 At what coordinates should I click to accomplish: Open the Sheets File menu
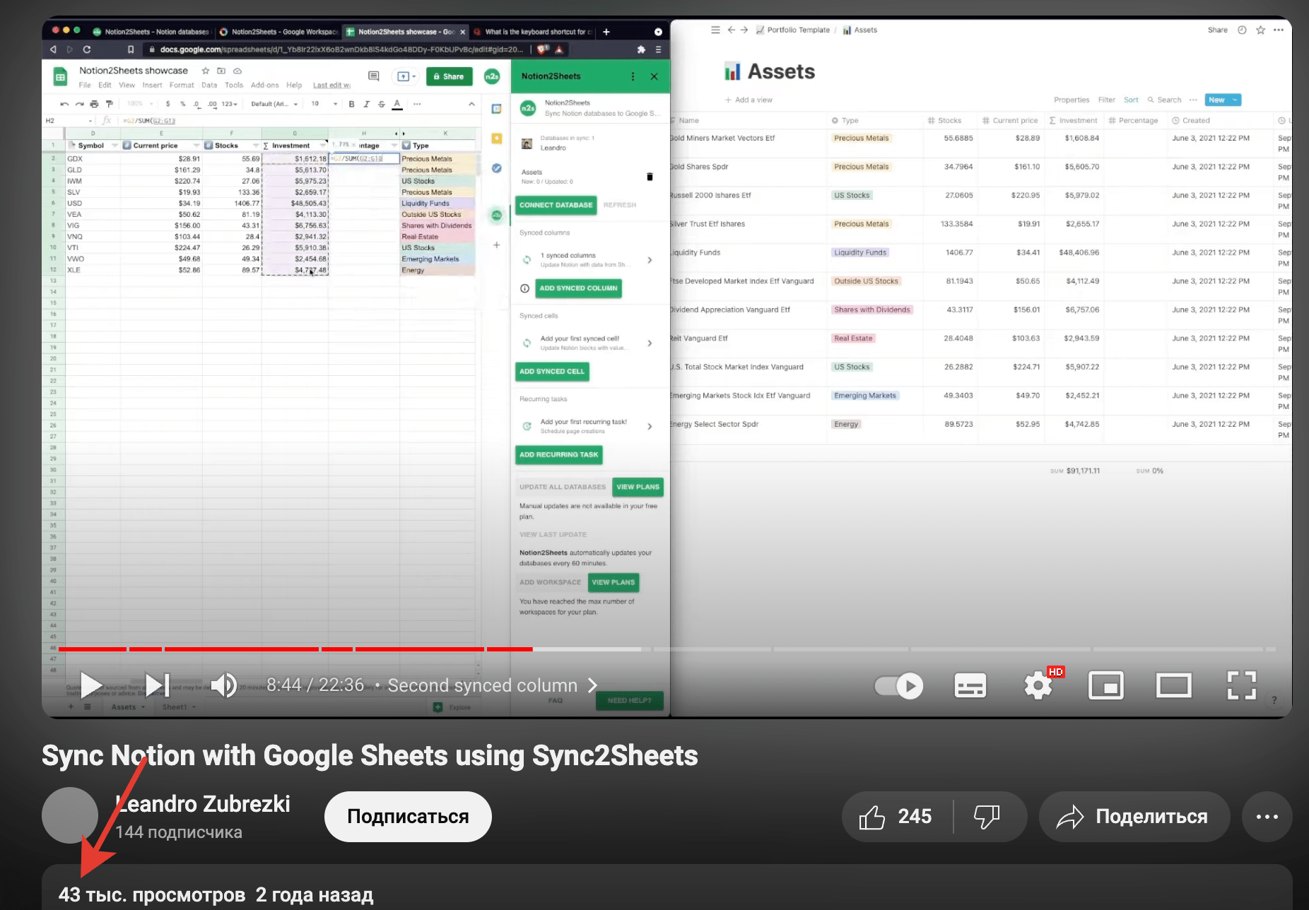[x=85, y=85]
